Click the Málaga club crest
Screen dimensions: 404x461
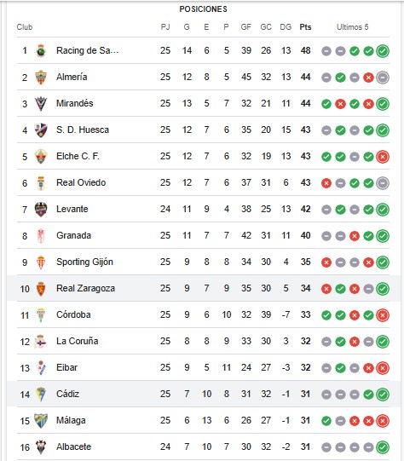click(x=41, y=420)
